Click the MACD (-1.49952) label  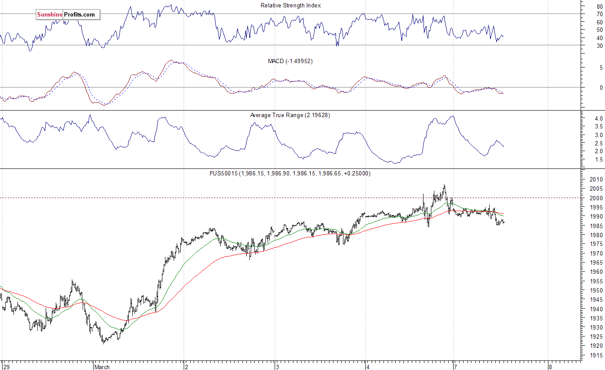pos(290,61)
